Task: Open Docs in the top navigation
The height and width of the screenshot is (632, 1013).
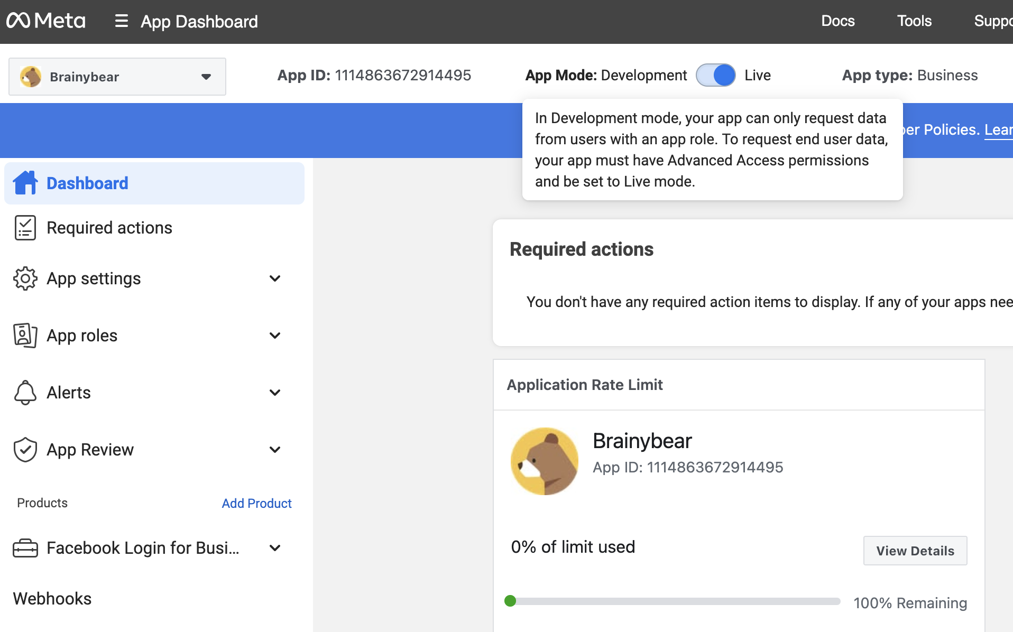Action: click(838, 21)
